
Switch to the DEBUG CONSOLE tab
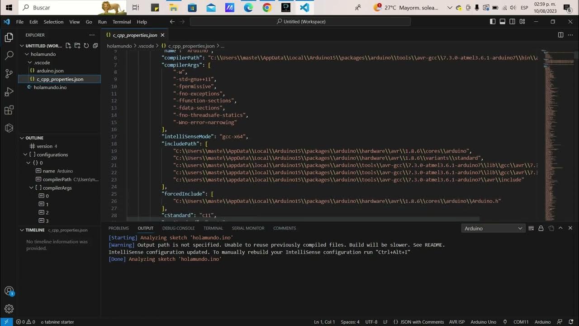pyautogui.click(x=178, y=228)
